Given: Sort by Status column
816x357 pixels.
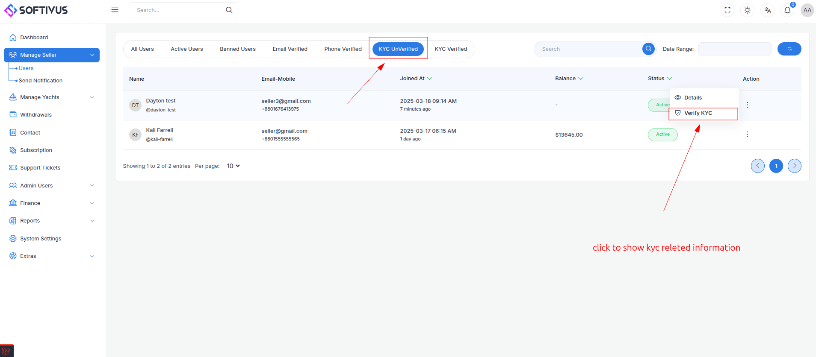Looking at the screenshot, I should [660, 79].
